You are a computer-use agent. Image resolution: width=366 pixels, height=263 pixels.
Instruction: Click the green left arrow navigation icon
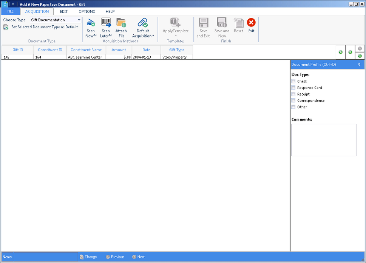coord(341,52)
